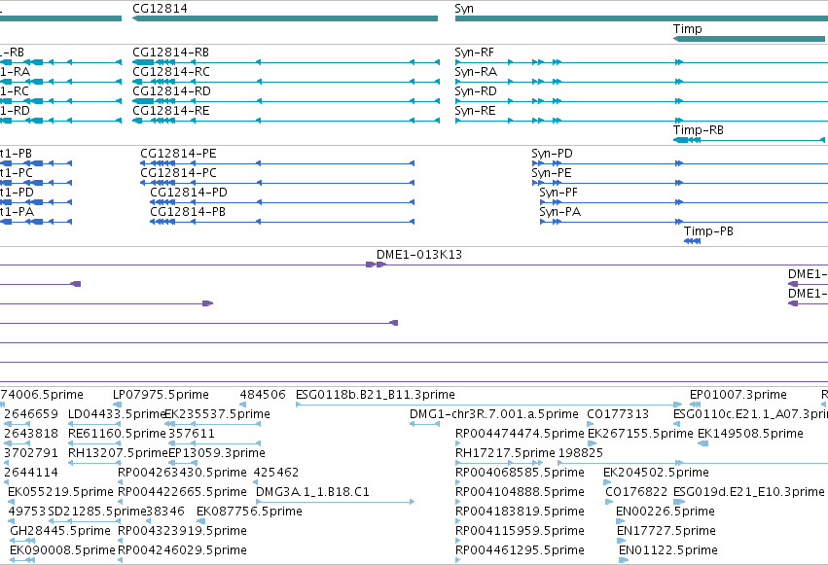Viewport: 828px width, 565px height.
Task: Click the ESG0118b.B21_B11.3prime label
Action: point(376,395)
